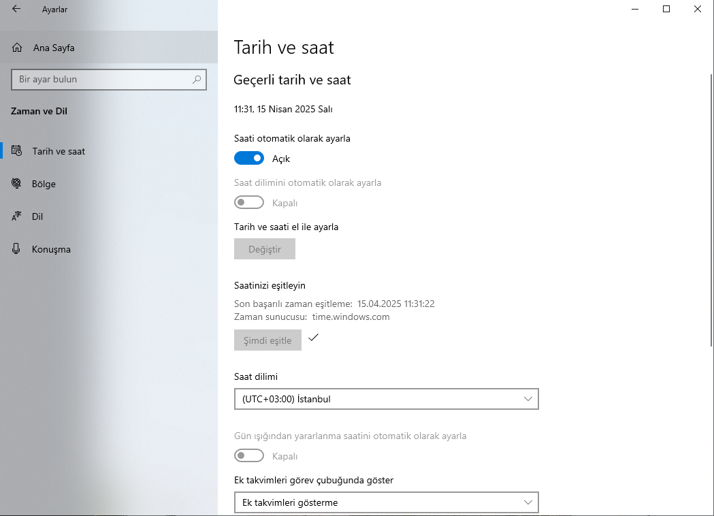Click last sync time 15.04.2025 11:31:22

395,304
